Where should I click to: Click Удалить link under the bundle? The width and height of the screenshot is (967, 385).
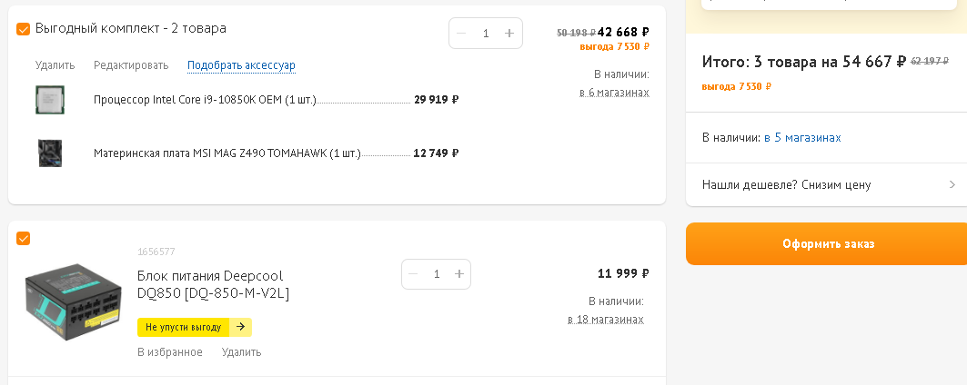pyautogui.click(x=55, y=65)
